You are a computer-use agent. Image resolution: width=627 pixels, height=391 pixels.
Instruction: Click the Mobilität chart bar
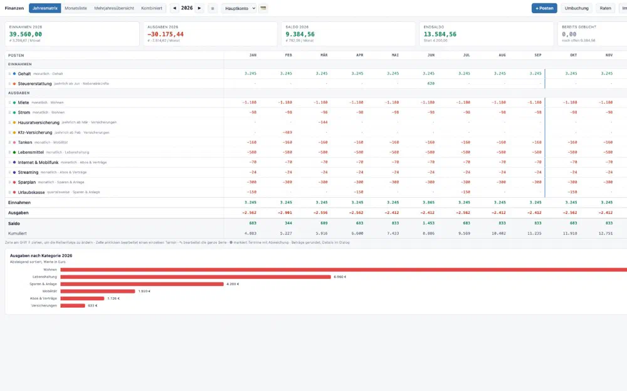(98, 292)
